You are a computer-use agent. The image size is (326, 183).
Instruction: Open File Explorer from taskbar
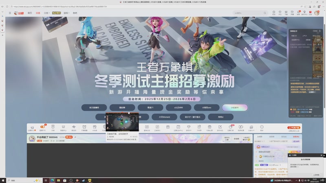[x=58, y=180]
